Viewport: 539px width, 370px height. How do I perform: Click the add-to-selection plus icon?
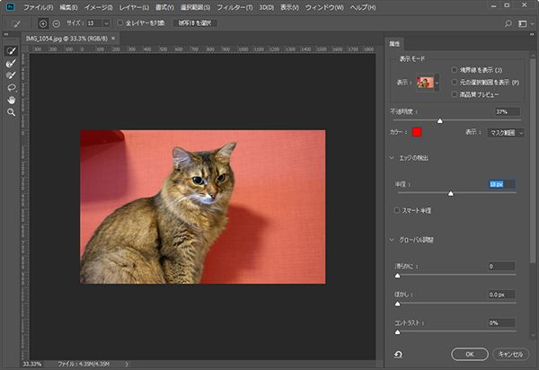[x=43, y=22]
